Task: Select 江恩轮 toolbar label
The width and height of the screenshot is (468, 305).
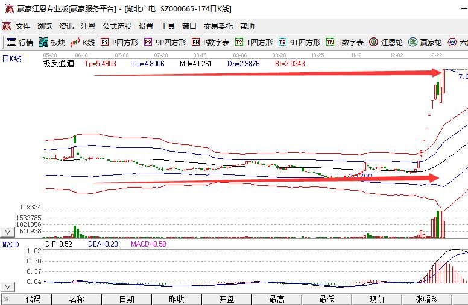Action: point(392,43)
